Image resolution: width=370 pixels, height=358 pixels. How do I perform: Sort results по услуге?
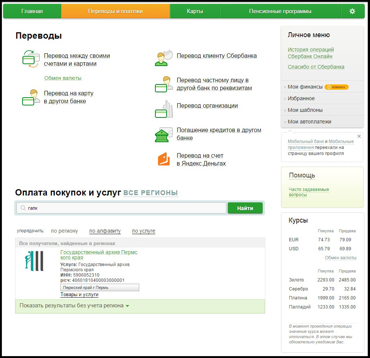(143, 231)
